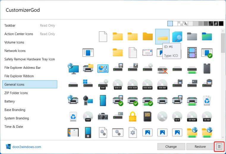The image size is (226, 154).
Task: Click the scrollbar down arrow
Action: [223, 137]
